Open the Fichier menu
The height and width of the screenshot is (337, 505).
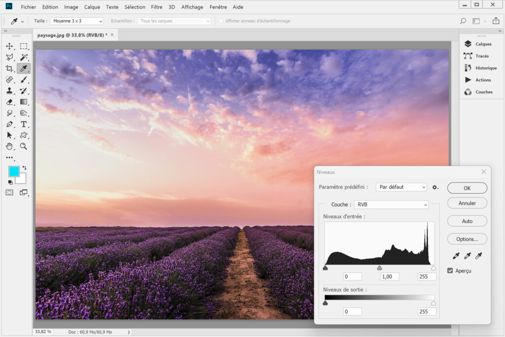pyautogui.click(x=28, y=7)
